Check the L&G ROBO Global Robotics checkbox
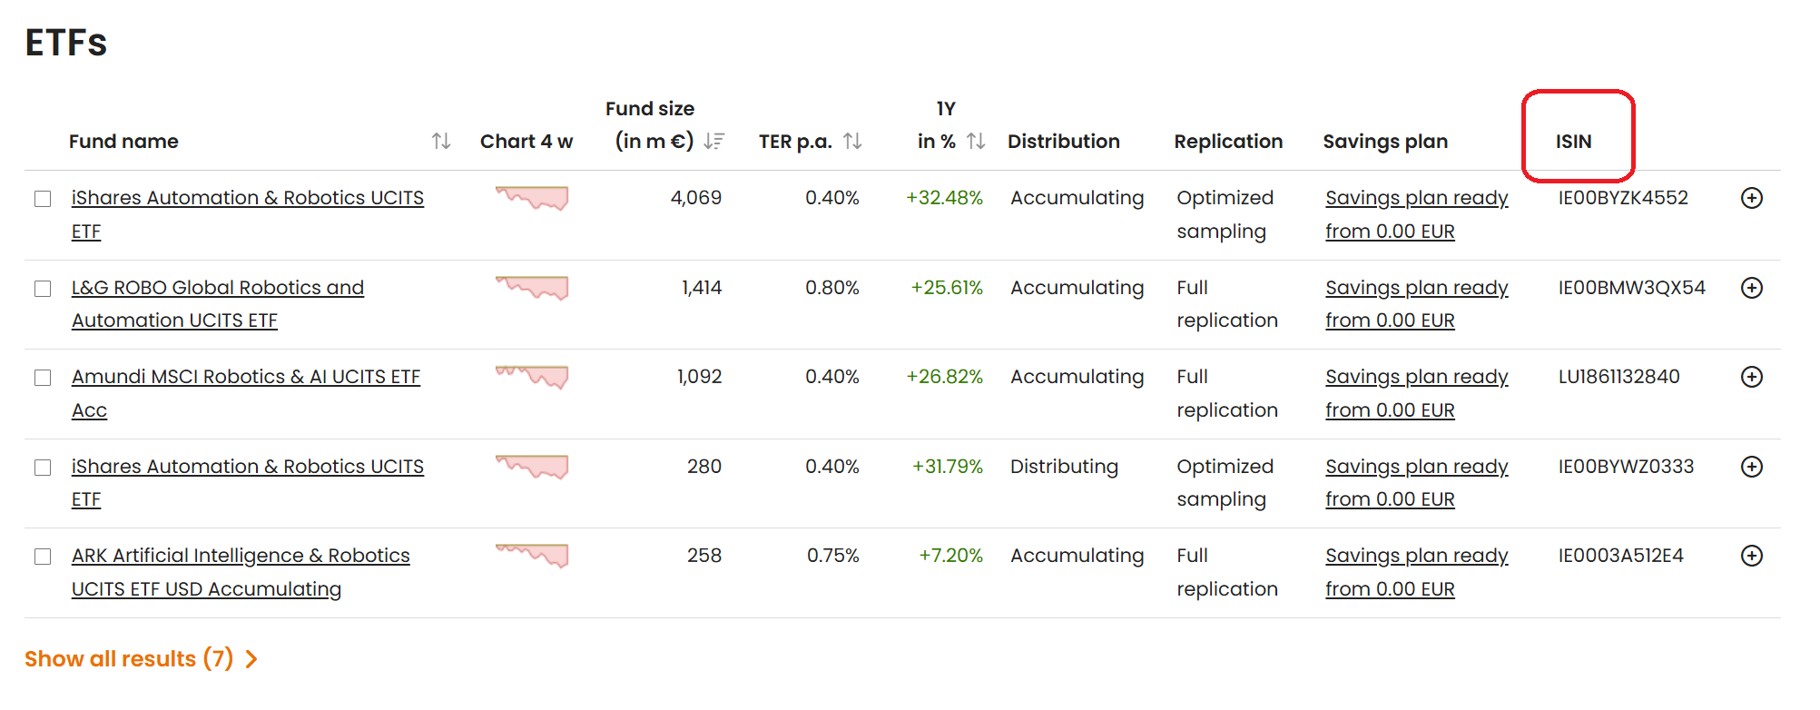The width and height of the screenshot is (1820, 710). click(43, 289)
